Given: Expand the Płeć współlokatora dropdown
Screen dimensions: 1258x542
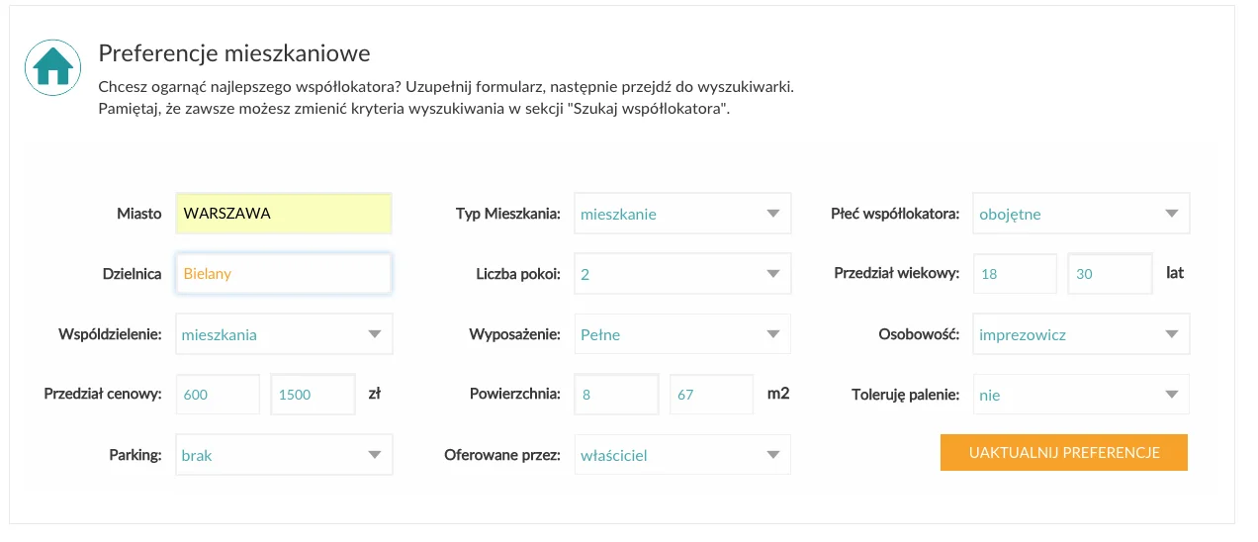Looking at the screenshot, I should [x=1081, y=214].
